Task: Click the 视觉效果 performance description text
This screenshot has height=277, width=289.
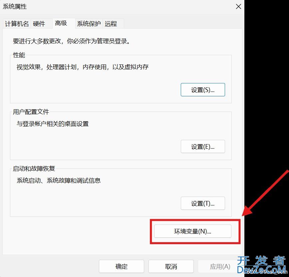Action: point(83,67)
